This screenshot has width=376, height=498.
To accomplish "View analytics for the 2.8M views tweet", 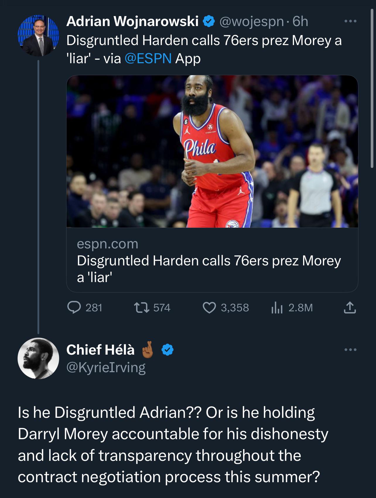I will (277, 308).
